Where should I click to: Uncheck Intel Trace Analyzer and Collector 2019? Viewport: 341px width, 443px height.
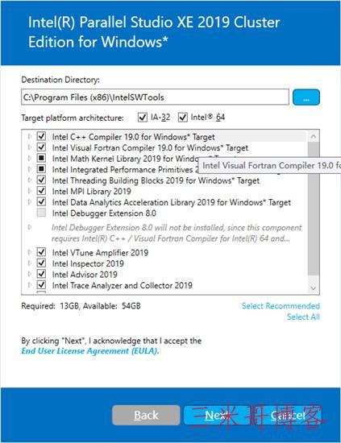41,284
